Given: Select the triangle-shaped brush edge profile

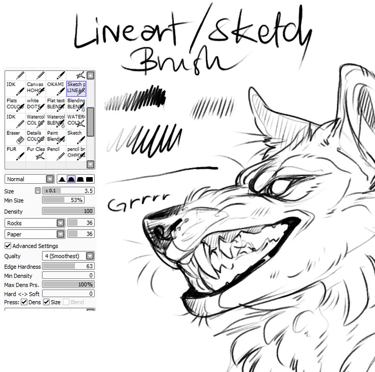Looking at the screenshot, I should (62, 179).
